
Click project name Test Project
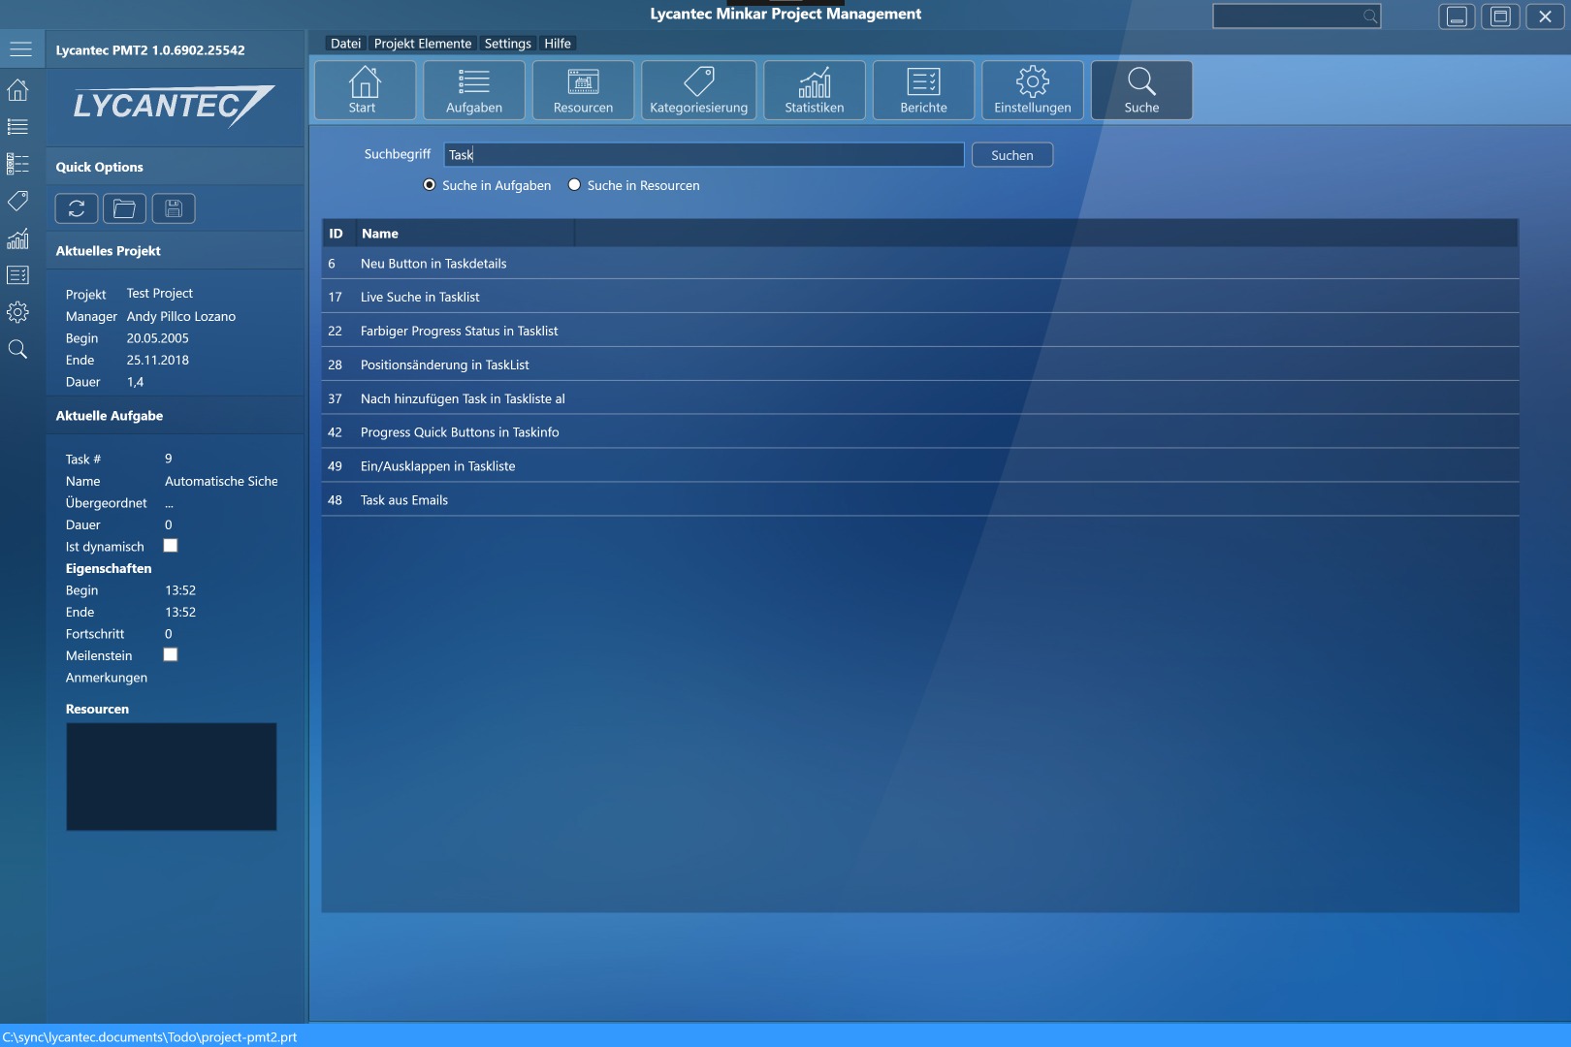pos(160,293)
